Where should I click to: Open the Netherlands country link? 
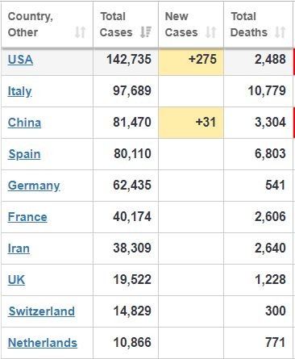pos(43,343)
